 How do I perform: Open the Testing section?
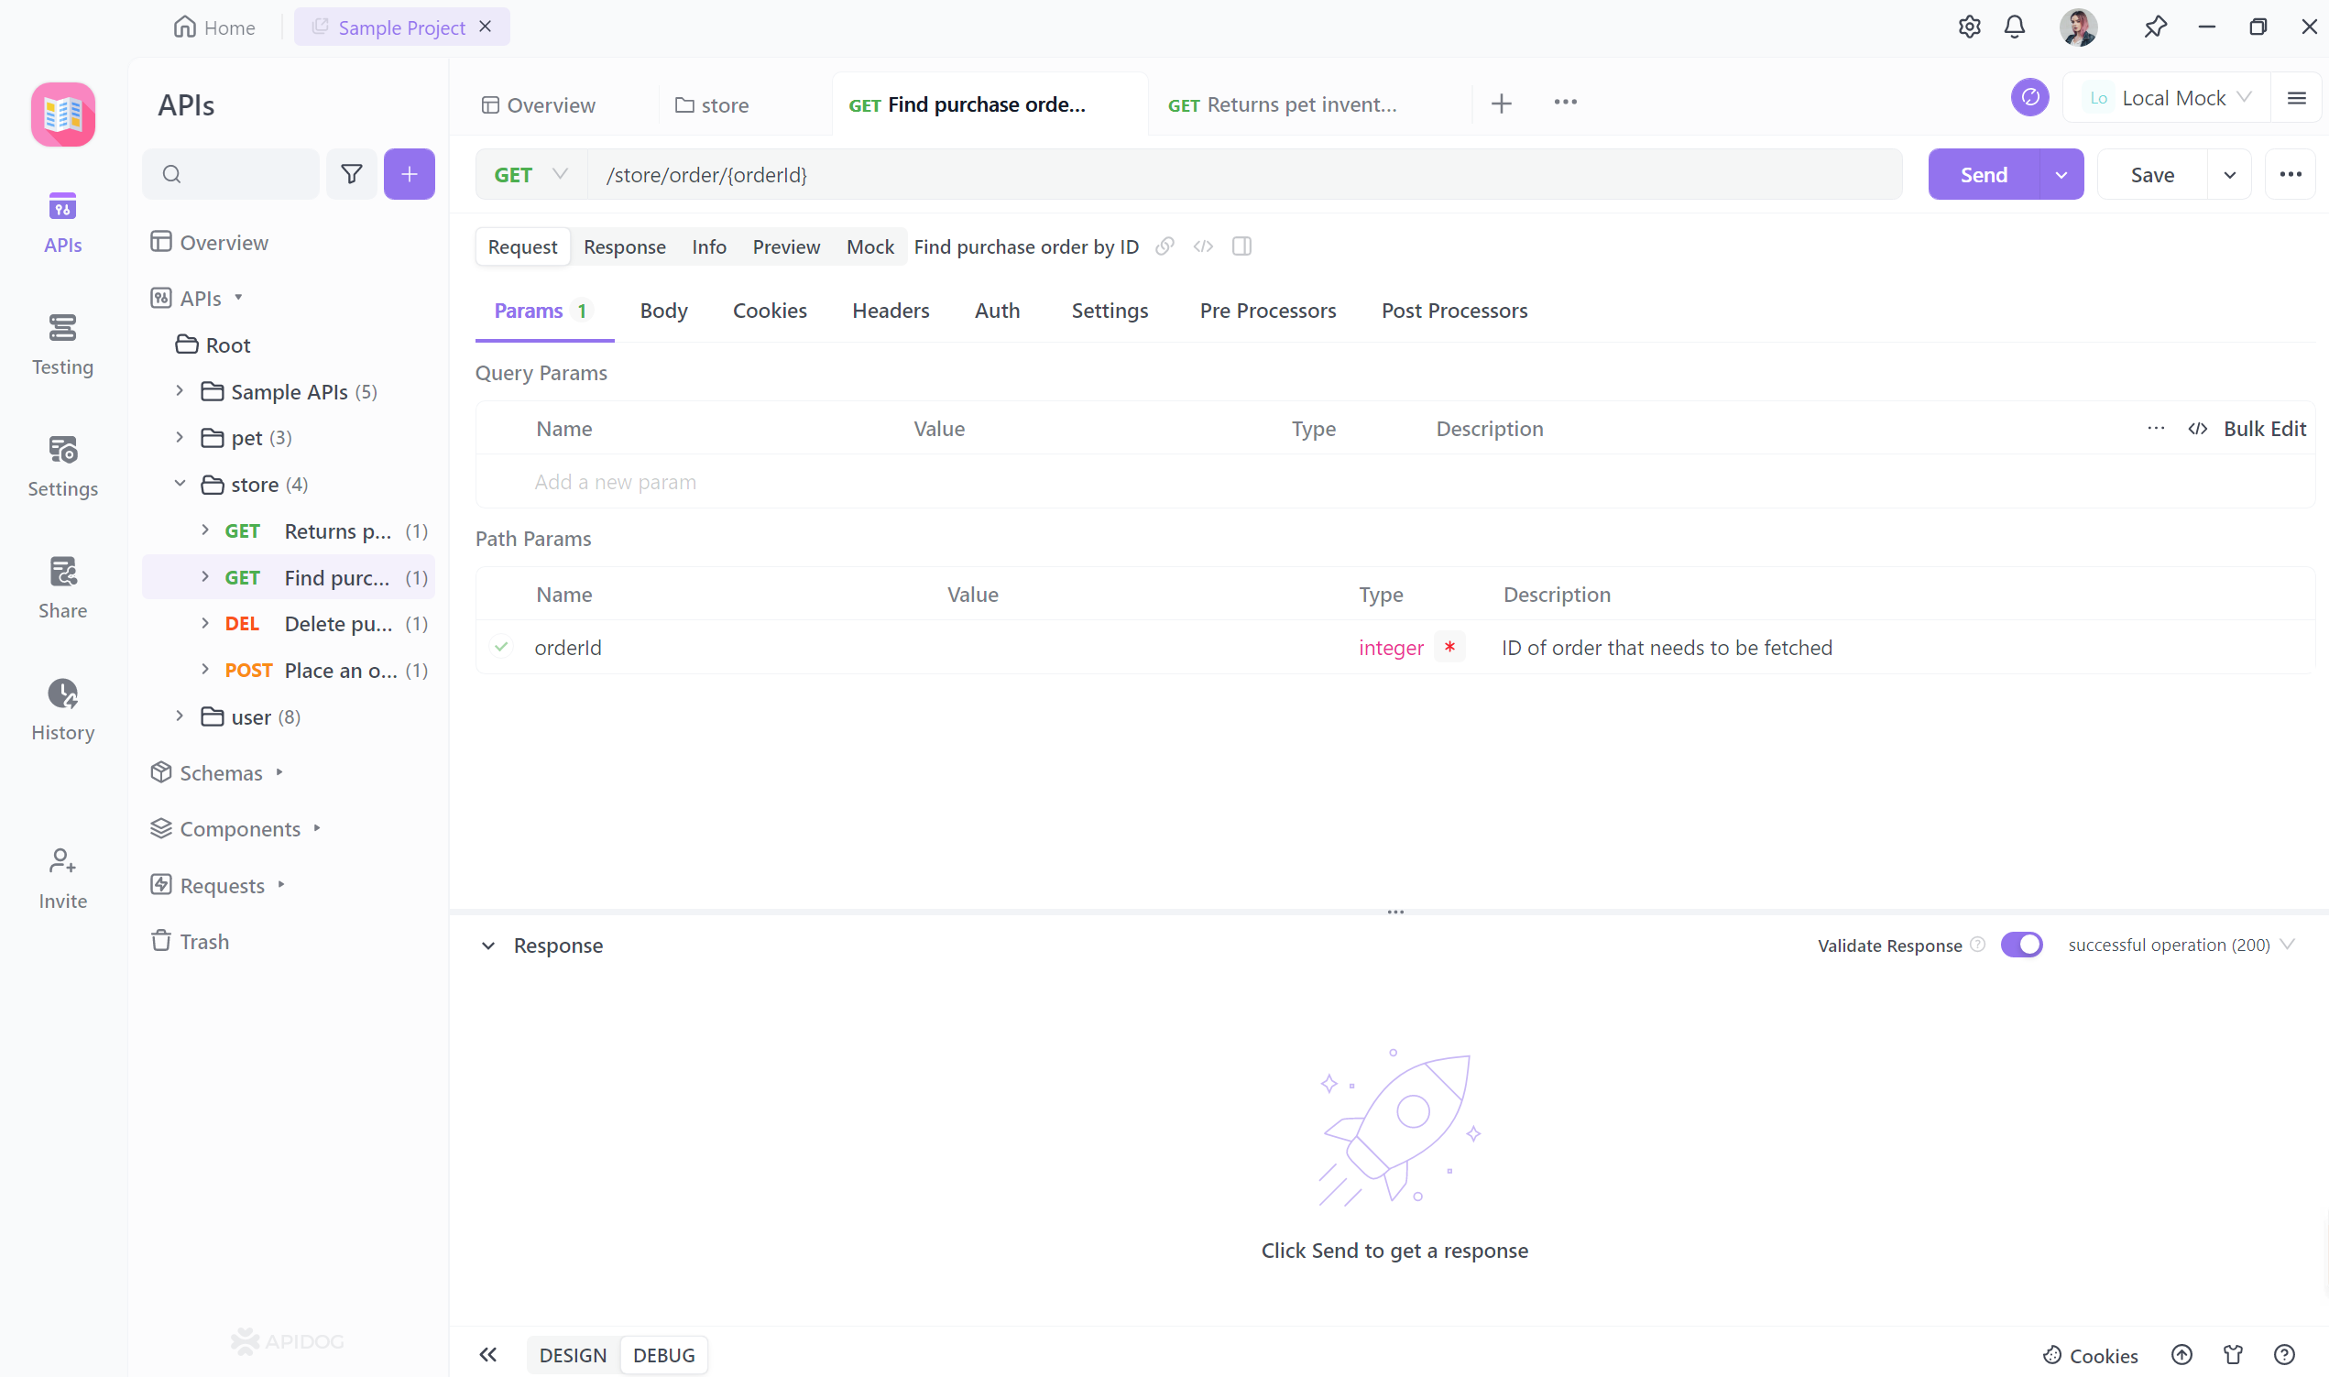point(62,344)
